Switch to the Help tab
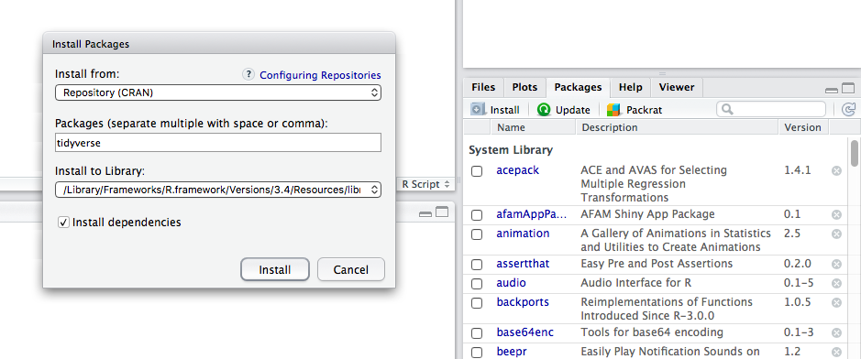Viewport: 861px width, 359px height. coord(630,87)
